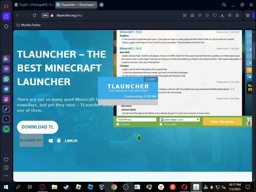Open the clock showing 10:17 PM
256x192 pixels.
(234, 187)
